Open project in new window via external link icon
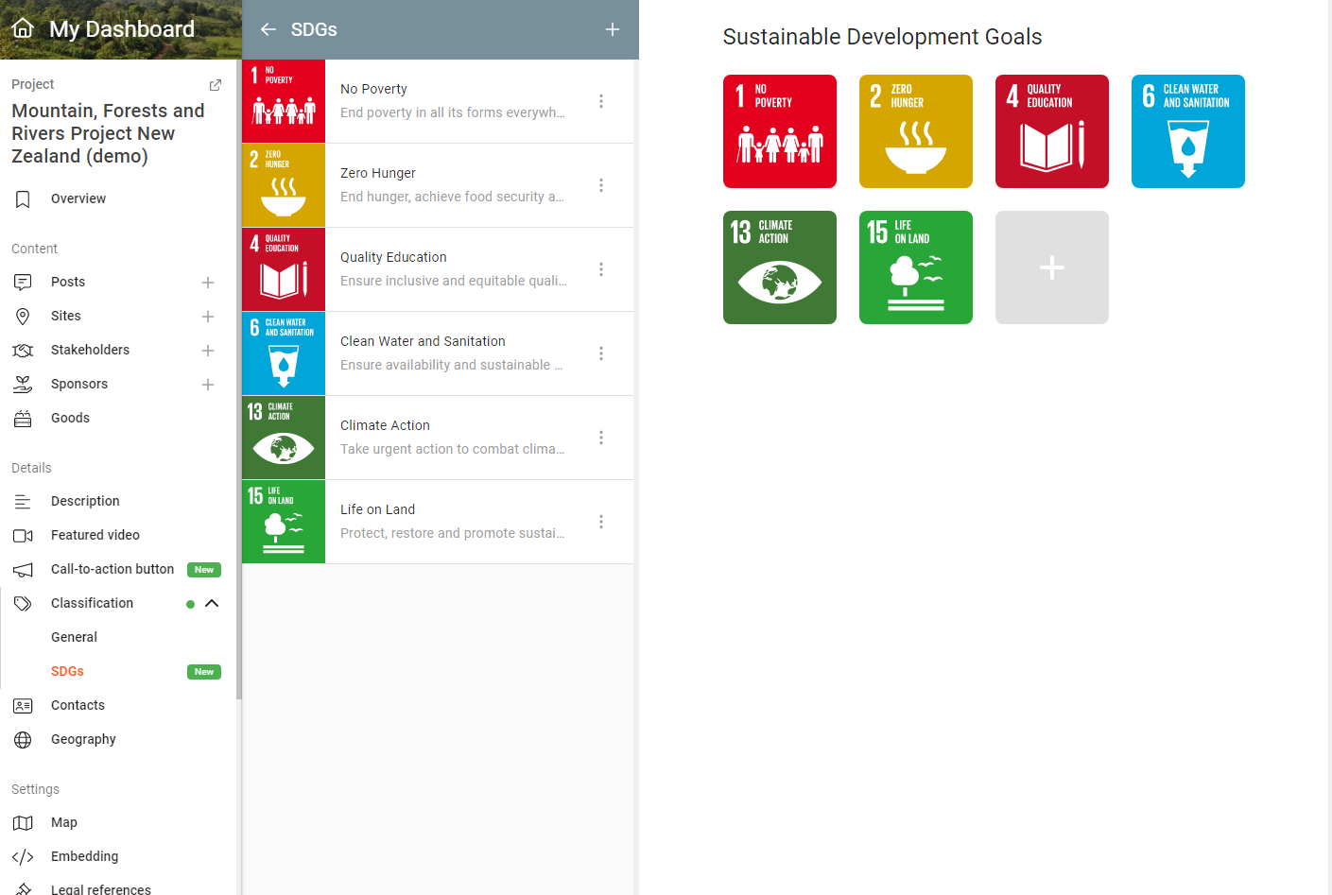 216,84
